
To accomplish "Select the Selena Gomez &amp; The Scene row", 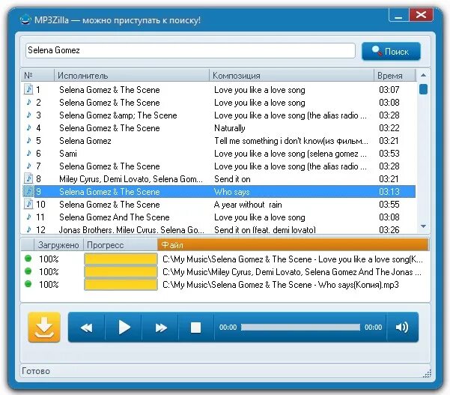I will click(219, 115).
